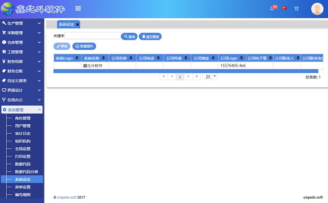Open the notification bell with badge 22
Screen dimensions: 328x203
[x=272, y=8]
